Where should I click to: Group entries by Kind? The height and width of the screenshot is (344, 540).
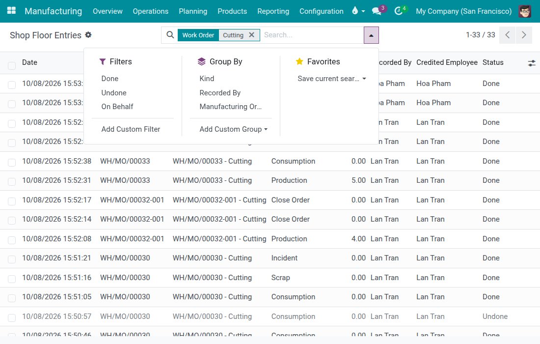pyautogui.click(x=207, y=79)
